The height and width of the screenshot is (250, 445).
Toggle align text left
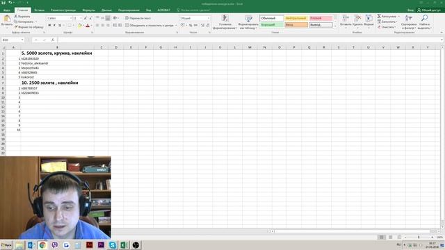pos(97,26)
